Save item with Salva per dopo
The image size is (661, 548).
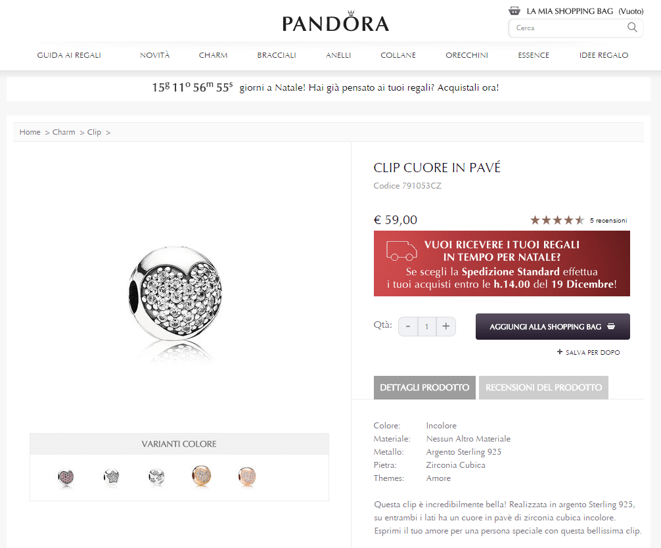pyautogui.click(x=588, y=353)
